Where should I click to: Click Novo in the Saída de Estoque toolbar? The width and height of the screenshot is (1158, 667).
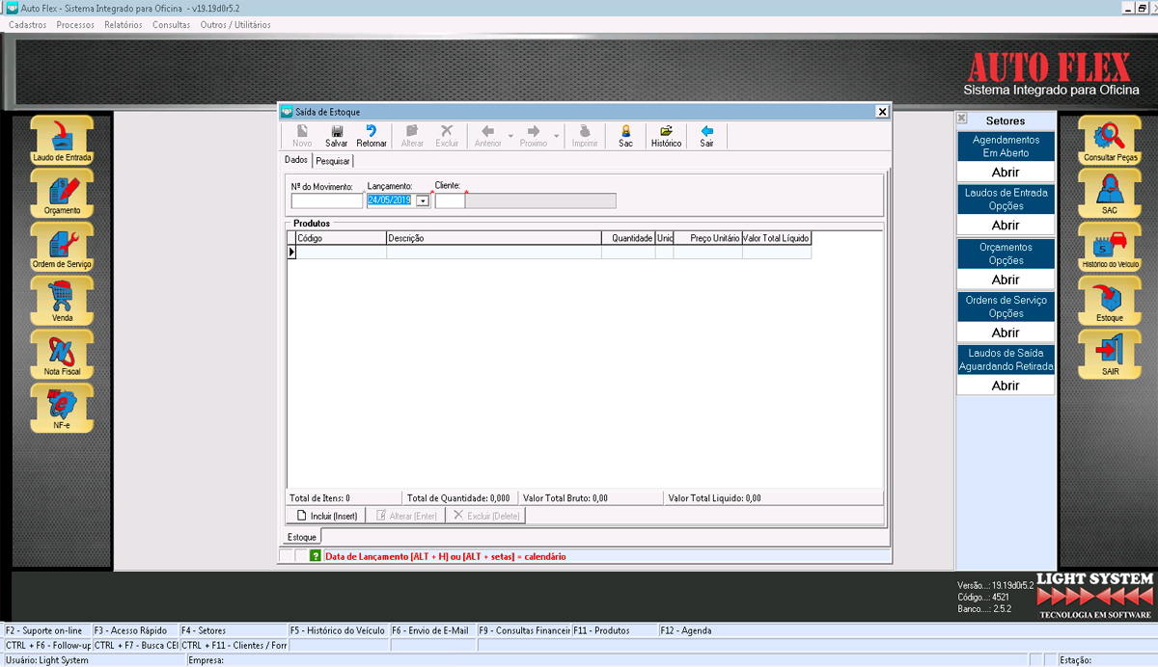click(302, 136)
